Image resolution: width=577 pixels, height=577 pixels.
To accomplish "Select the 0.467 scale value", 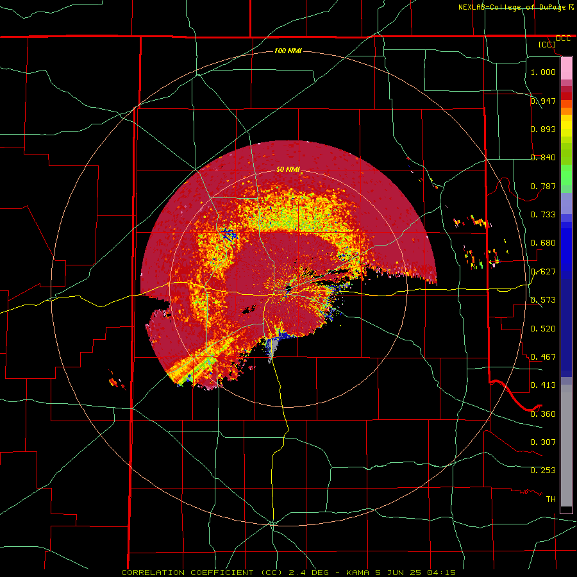I will [x=543, y=356].
